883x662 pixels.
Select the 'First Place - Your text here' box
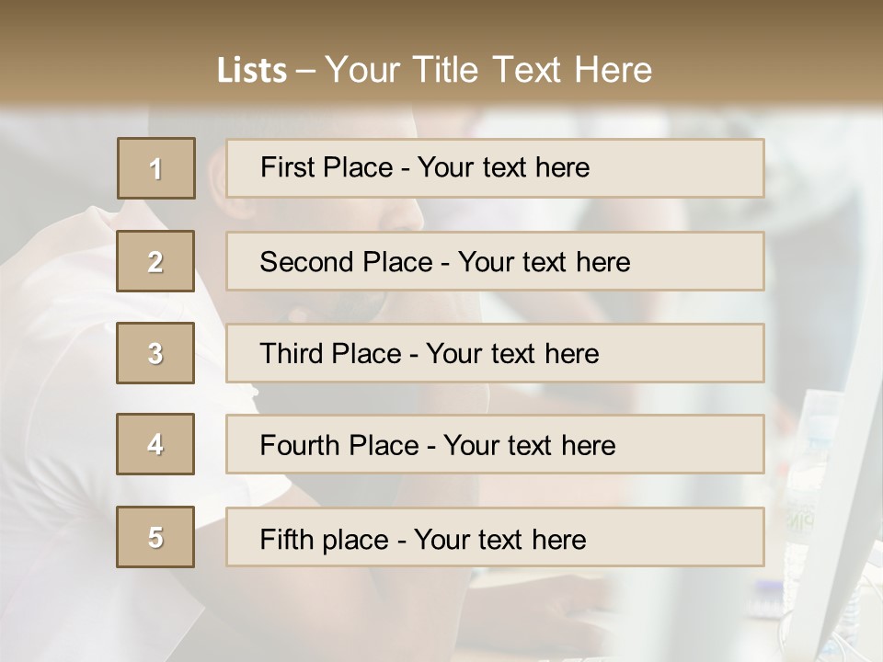[x=495, y=168]
